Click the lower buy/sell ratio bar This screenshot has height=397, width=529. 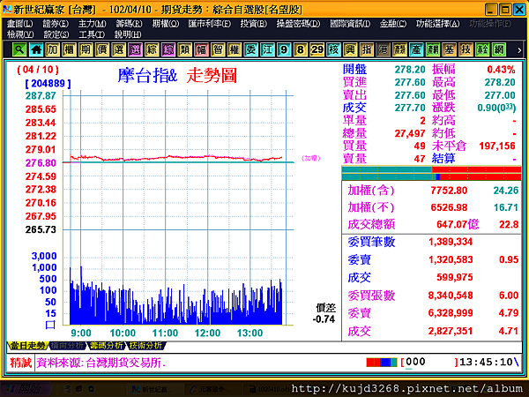pos(431,176)
